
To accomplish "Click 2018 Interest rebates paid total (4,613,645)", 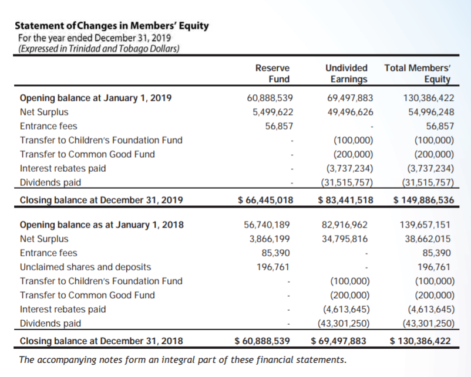I will click(x=431, y=309).
